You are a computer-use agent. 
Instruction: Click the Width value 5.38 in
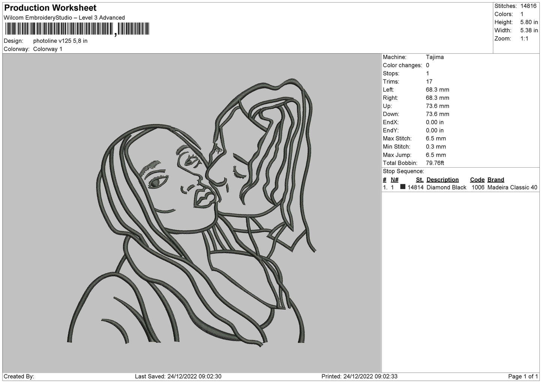[529, 30]
